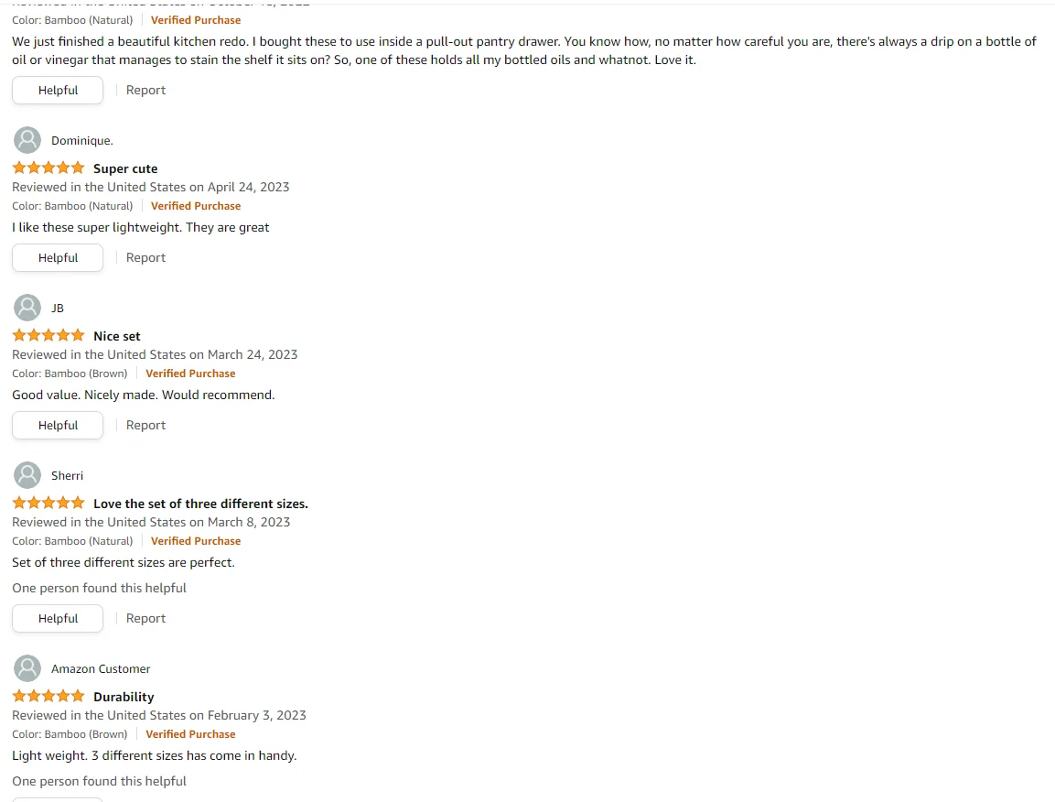This screenshot has width=1055, height=802.
Task: Click stars on Sherri's three sizes review
Action: pos(48,504)
